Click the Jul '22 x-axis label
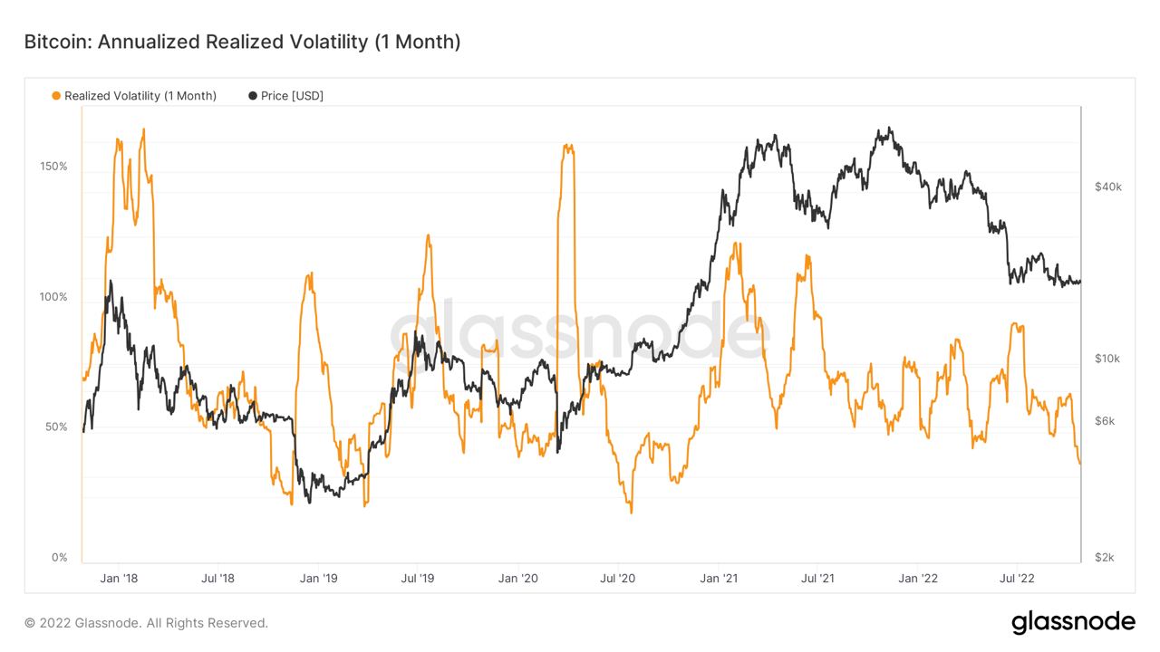 point(1016,578)
